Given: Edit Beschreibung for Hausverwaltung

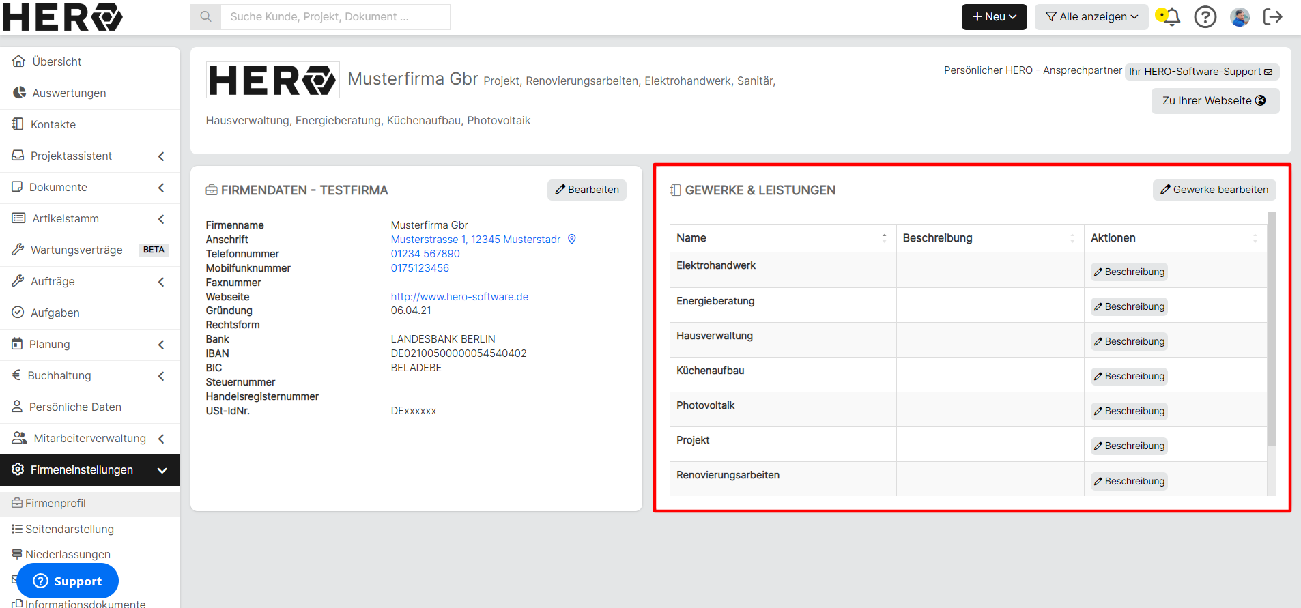Looking at the screenshot, I should pyautogui.click(x=1129, y=341).
